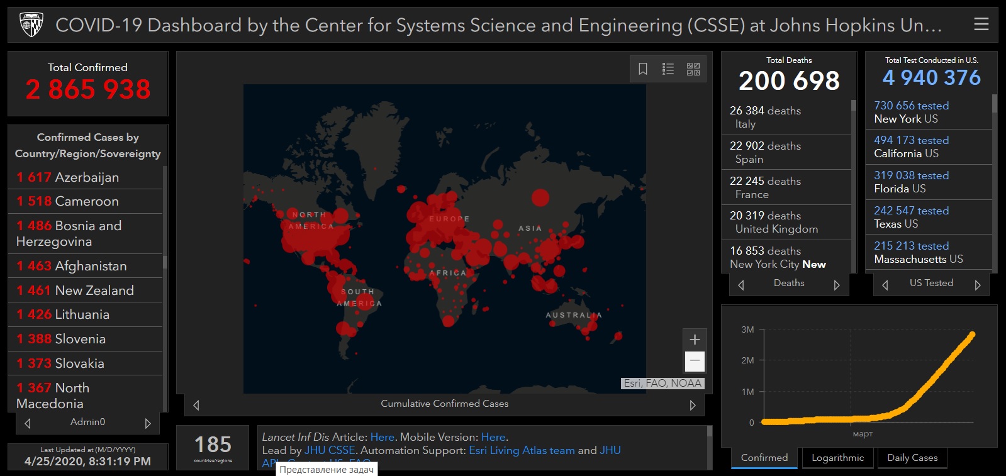
Task: Select Azerbaijan in the country list
Action: (86, 177)
